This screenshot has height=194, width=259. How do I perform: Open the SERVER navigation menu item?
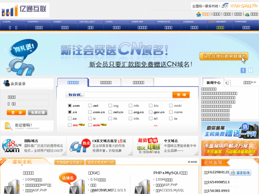tap(143, 25)
